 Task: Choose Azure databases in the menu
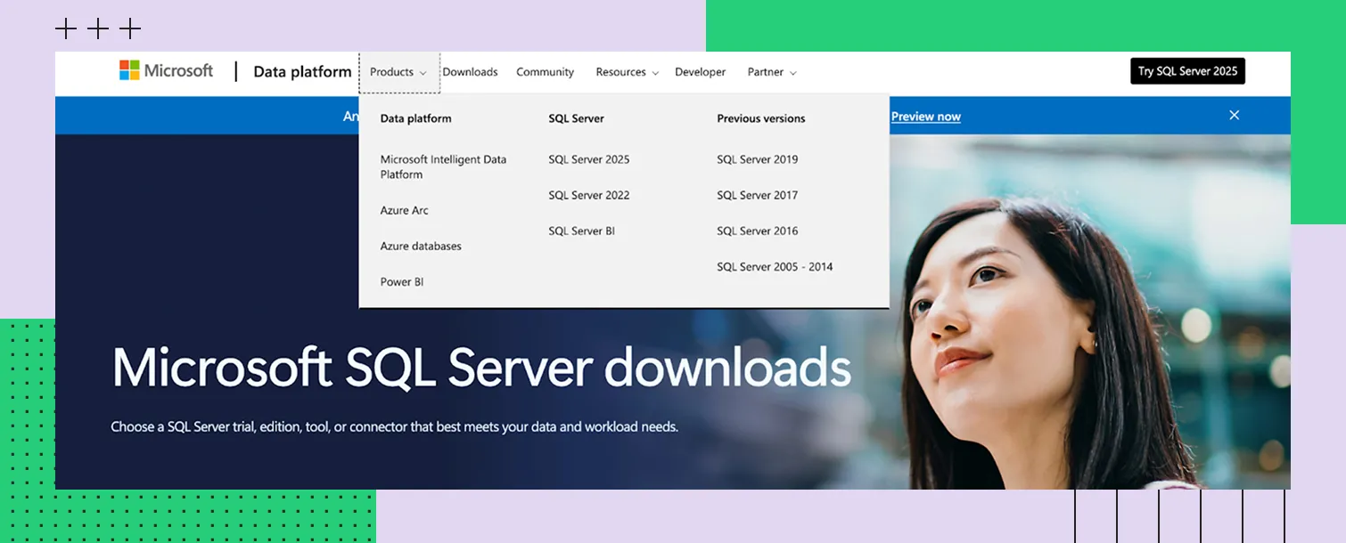(421, 246)
